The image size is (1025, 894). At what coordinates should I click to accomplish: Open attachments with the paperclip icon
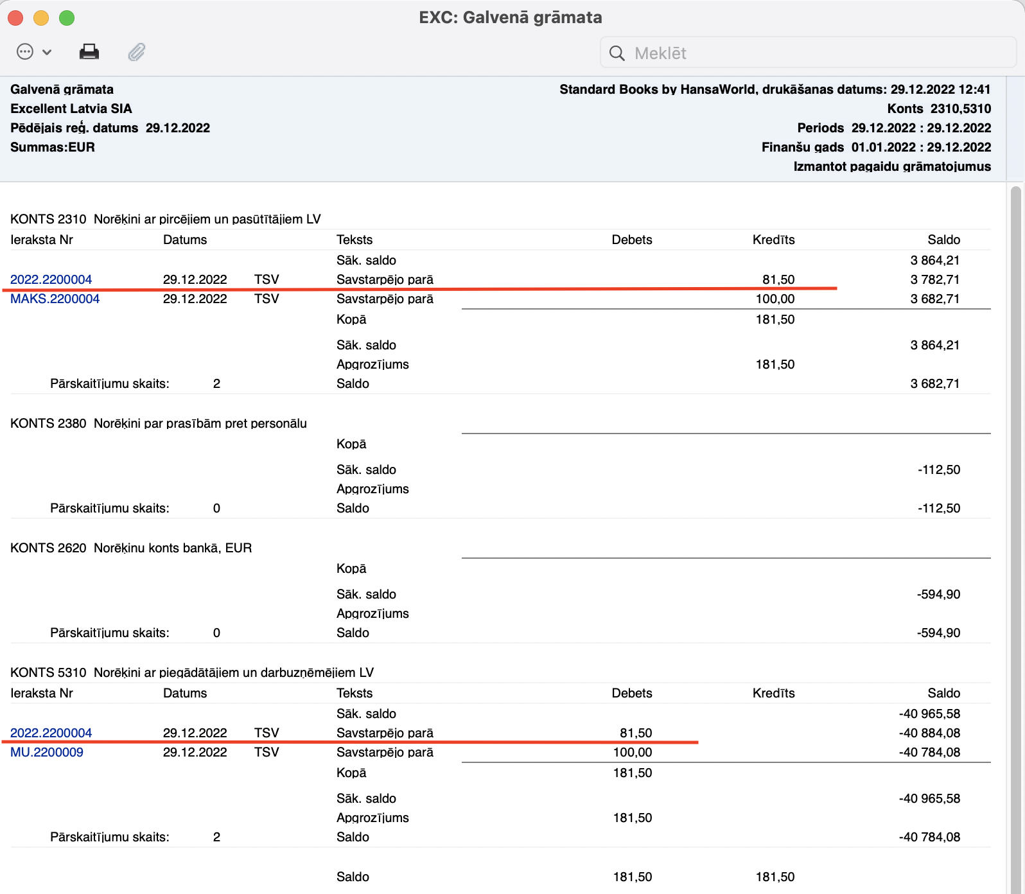pos(137,52)
